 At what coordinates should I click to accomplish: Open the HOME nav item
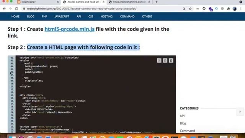click(15, 16)
